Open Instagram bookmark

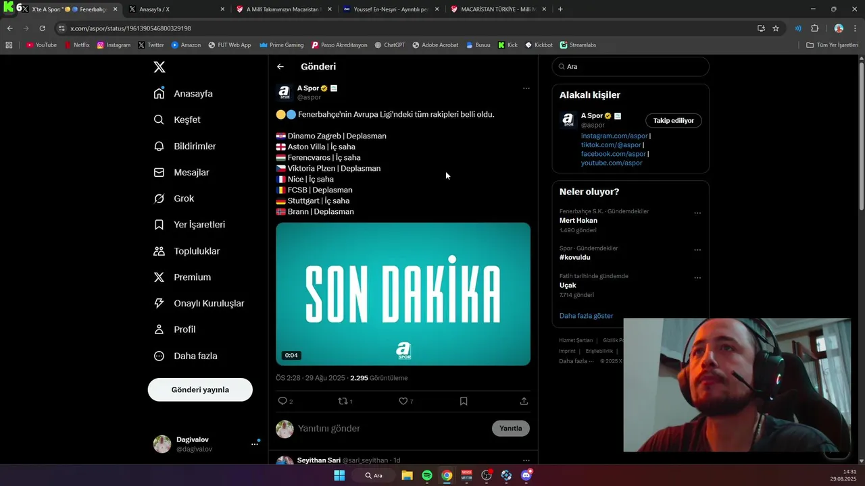(114, 45)
